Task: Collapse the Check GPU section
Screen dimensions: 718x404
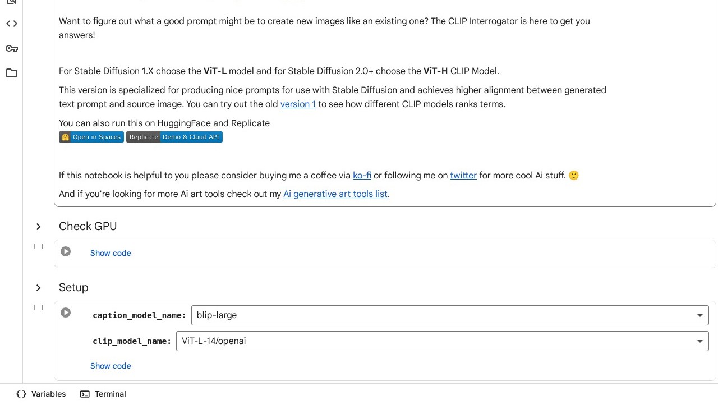Action: [x=38, y=227]
